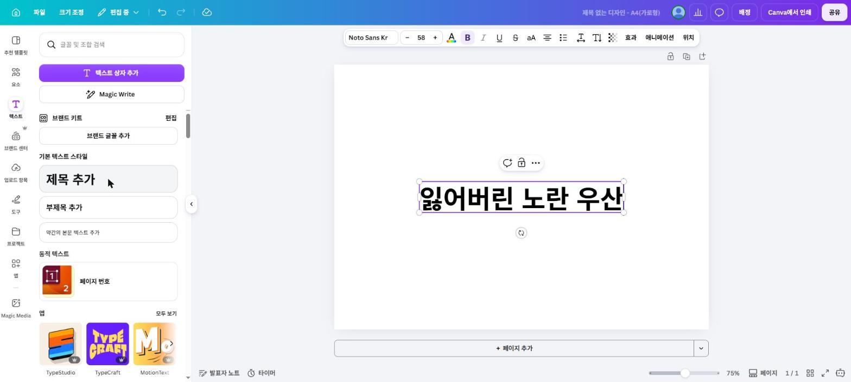Collapse the side panel arrow
Viewport: 851px width, 382px height.
point(191,204)
